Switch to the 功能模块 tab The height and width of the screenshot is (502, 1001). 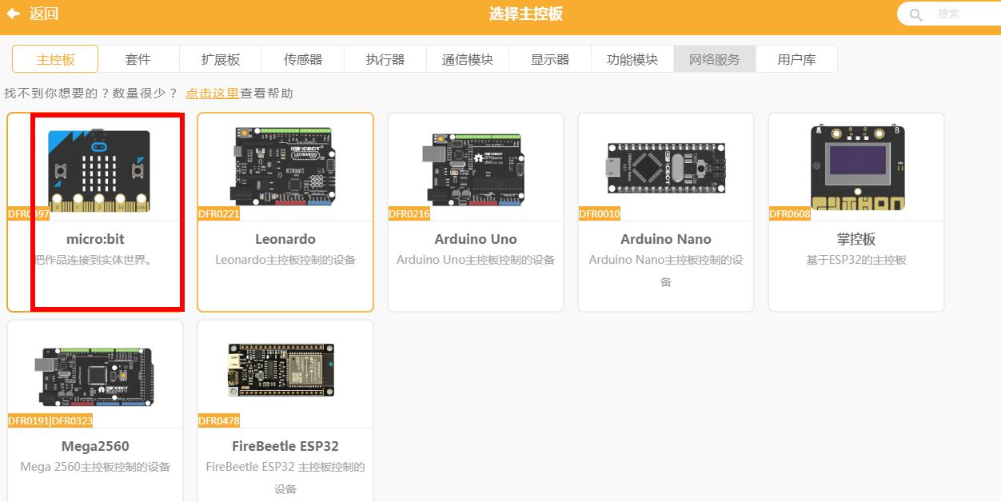point(632,59)
